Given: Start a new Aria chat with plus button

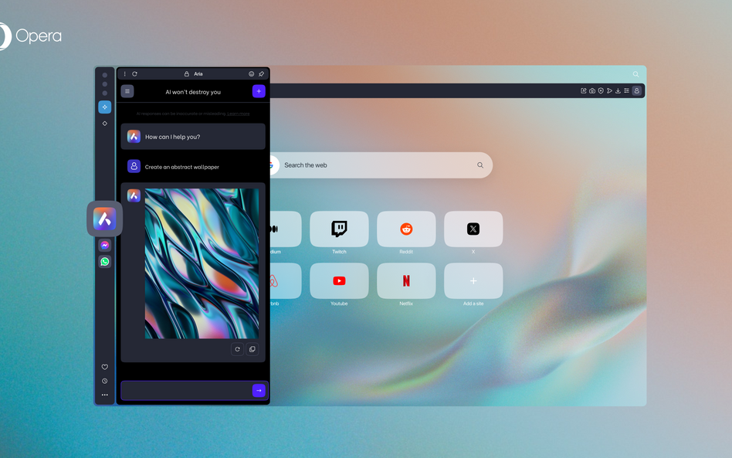Looking at the screenshot, I should [x=259, y=91].
